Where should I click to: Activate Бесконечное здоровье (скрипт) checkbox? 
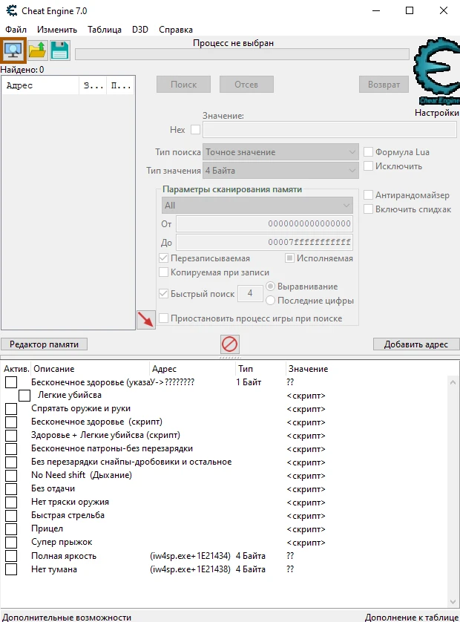pyautogui.click(x=11, y=422)
